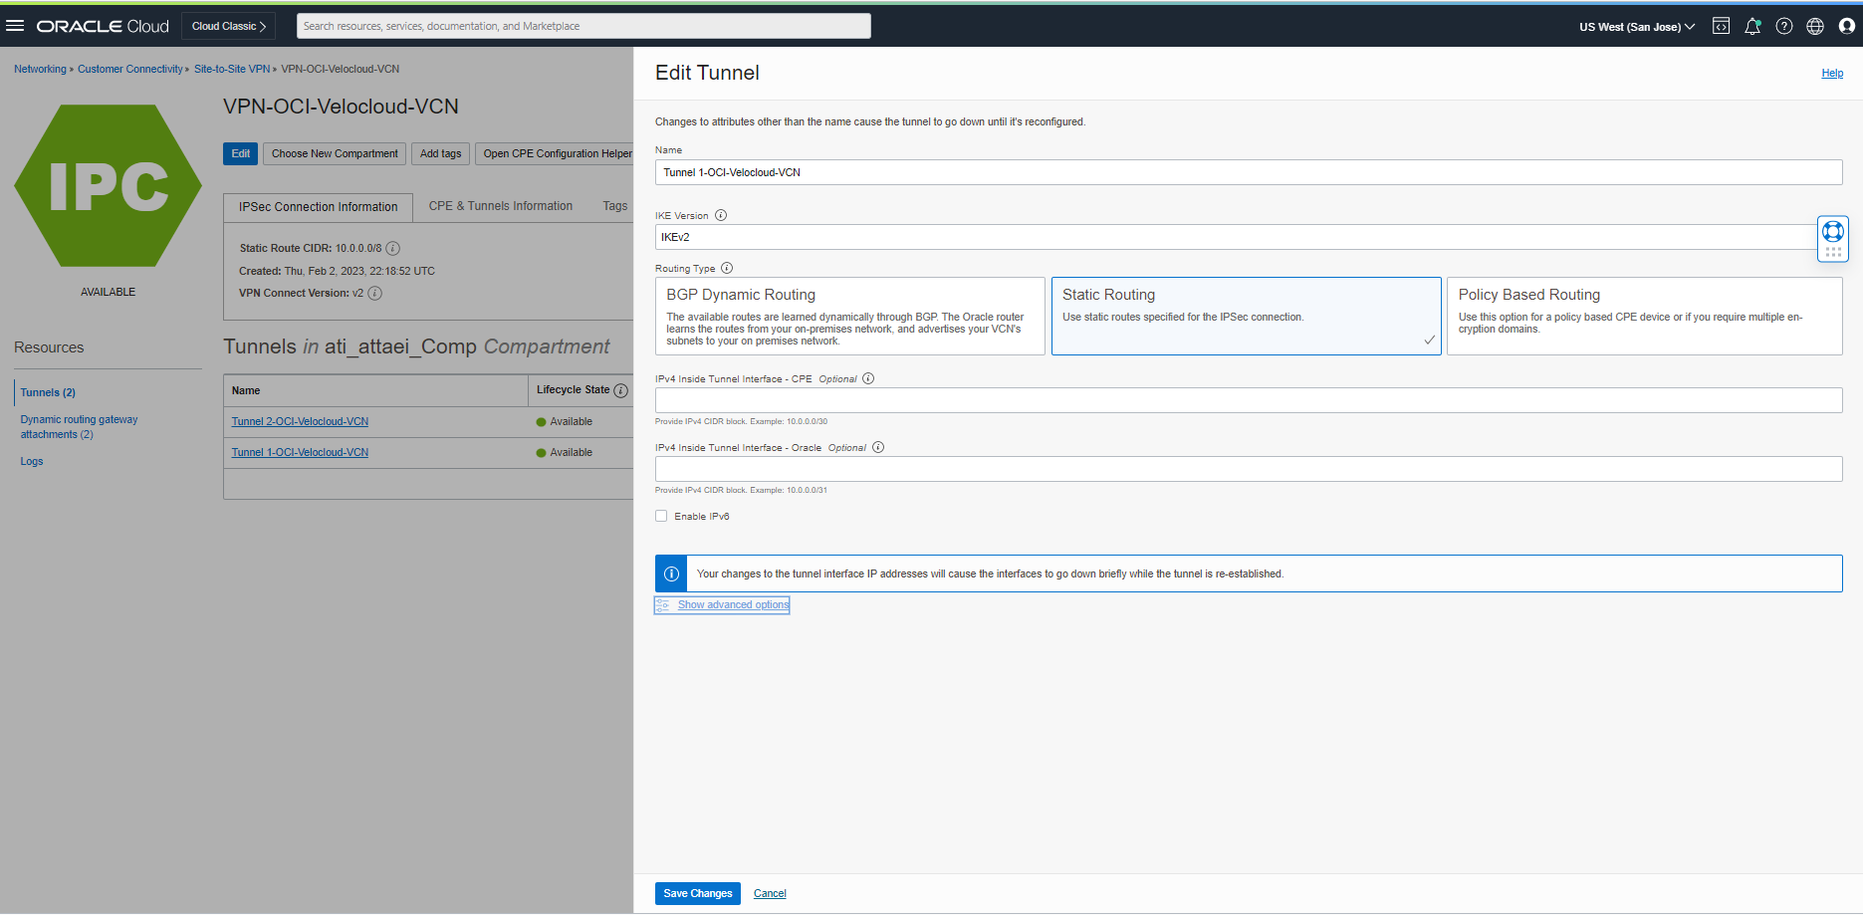Click the Save Changes button
Viewport: 1863px width, 915px height.
(697, 893)
